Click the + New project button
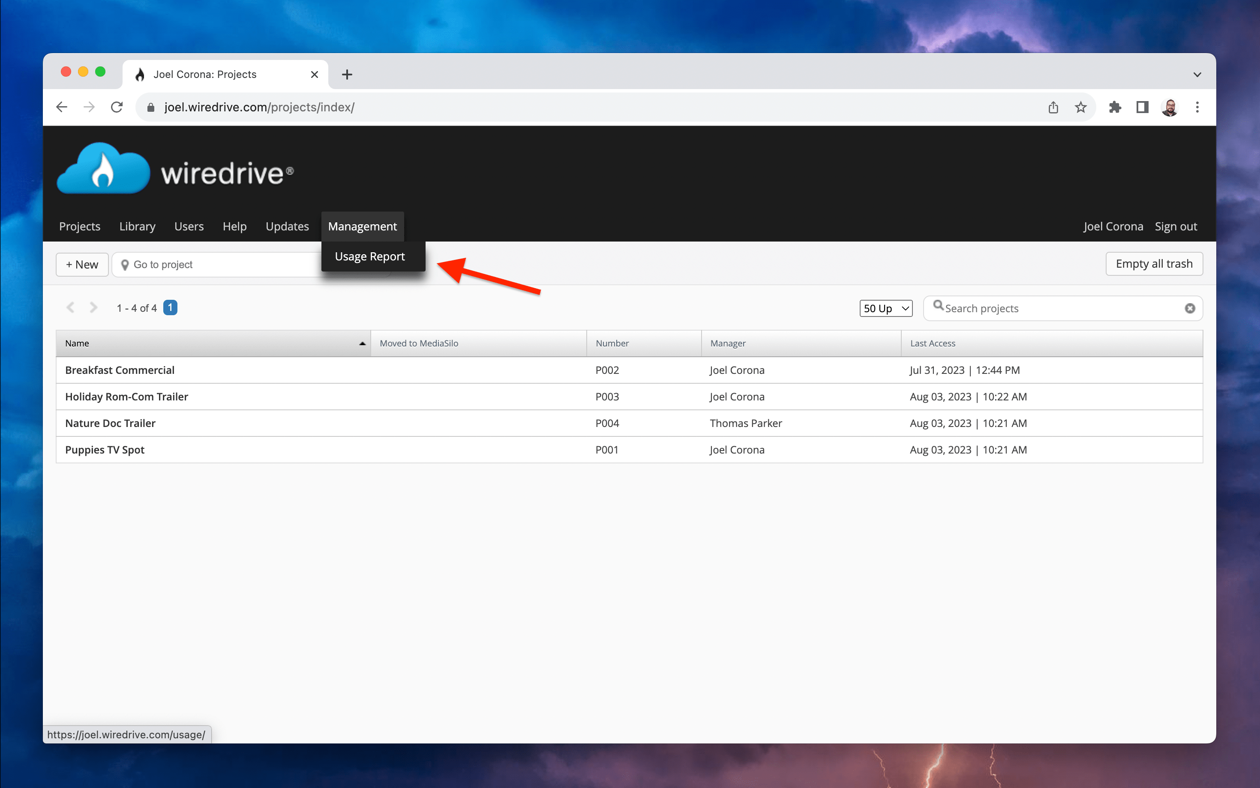This screenshot has height=788, width=1260. click(x=82, y=265)
